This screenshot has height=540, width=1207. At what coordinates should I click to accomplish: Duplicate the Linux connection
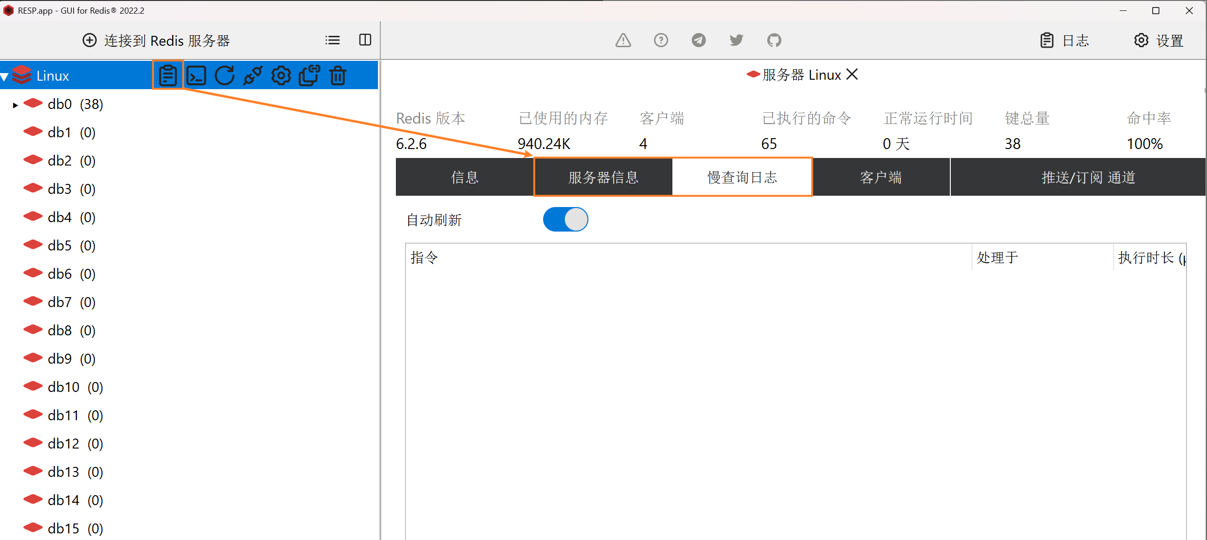coord(310,75)
